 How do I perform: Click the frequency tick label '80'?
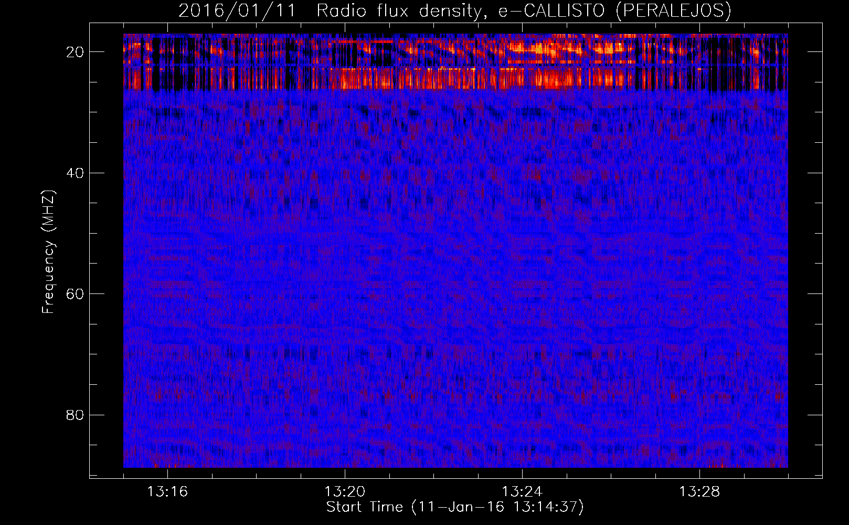[76, 415]
